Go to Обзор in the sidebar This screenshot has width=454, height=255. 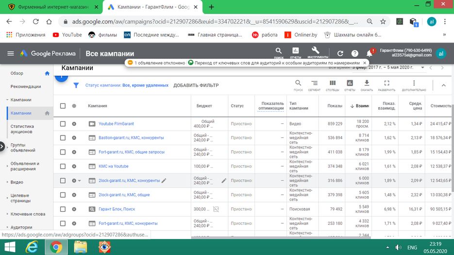point(17,73)
